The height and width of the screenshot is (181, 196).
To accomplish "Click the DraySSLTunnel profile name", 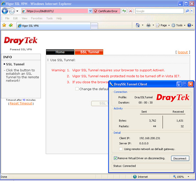I will 144,97.
